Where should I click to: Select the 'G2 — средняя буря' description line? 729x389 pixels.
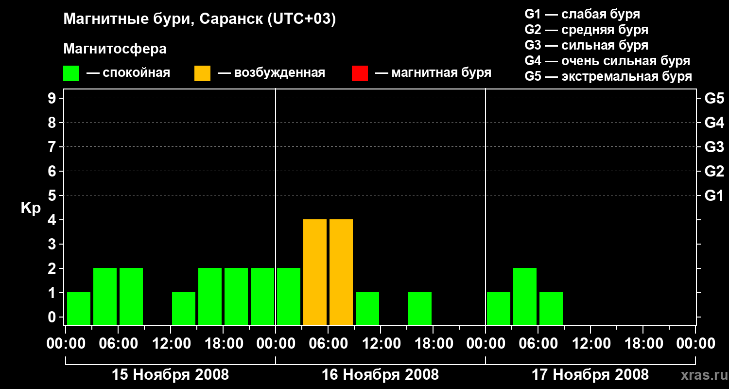click(586, 30)
